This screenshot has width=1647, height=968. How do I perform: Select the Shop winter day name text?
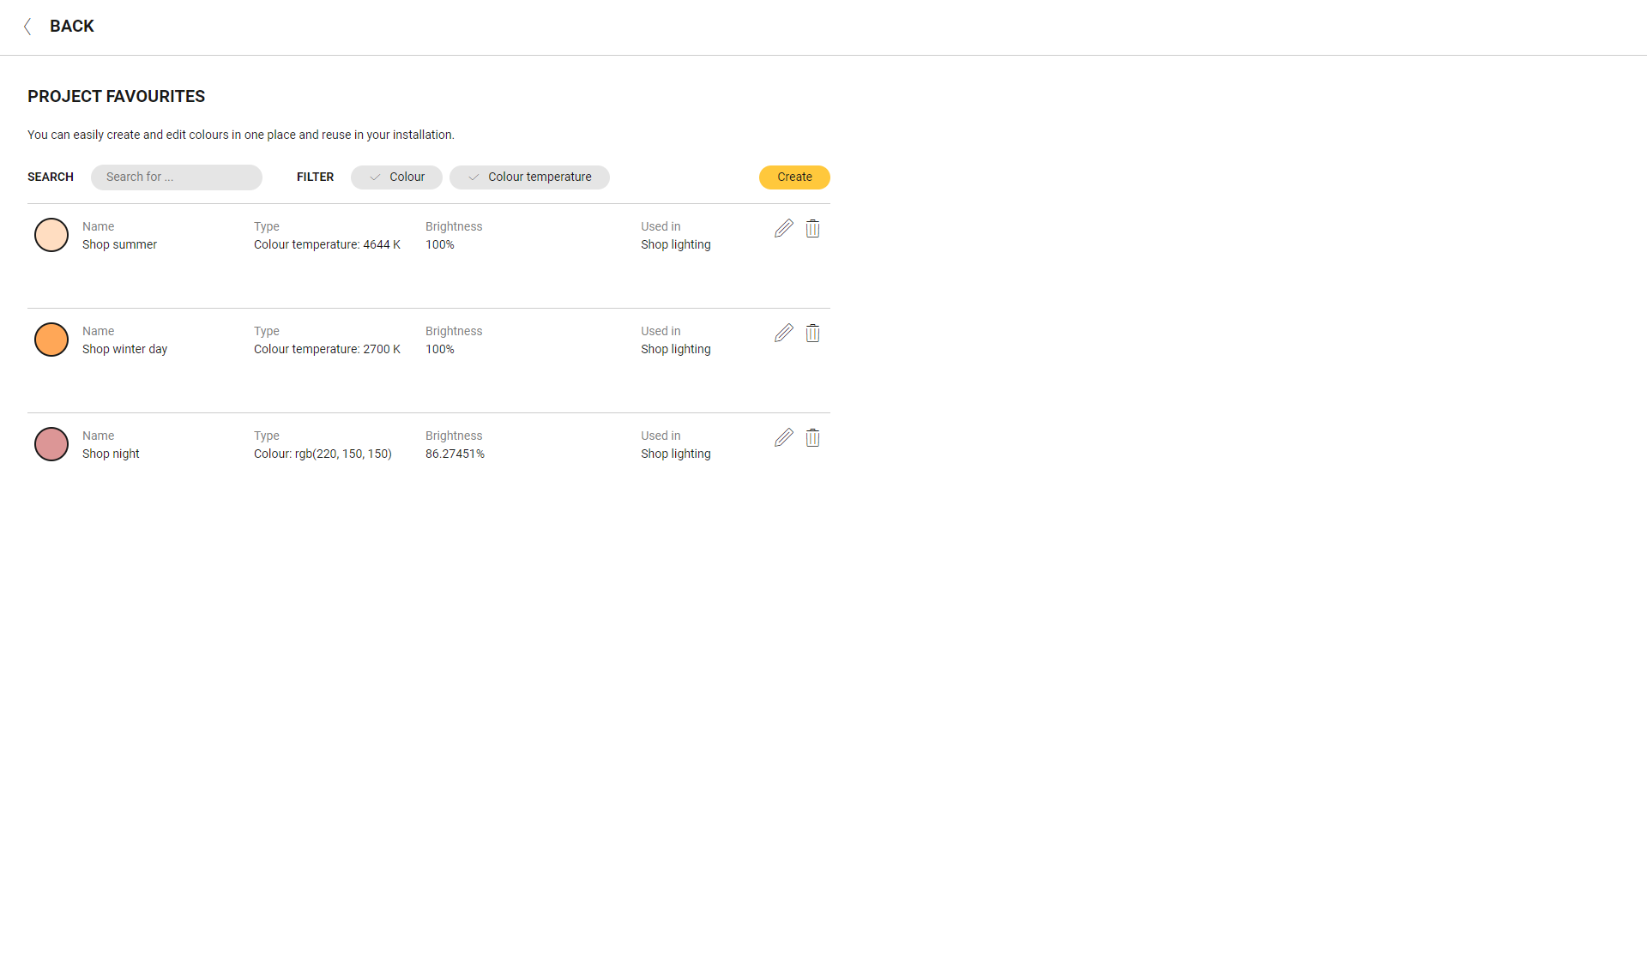[124, 349]
